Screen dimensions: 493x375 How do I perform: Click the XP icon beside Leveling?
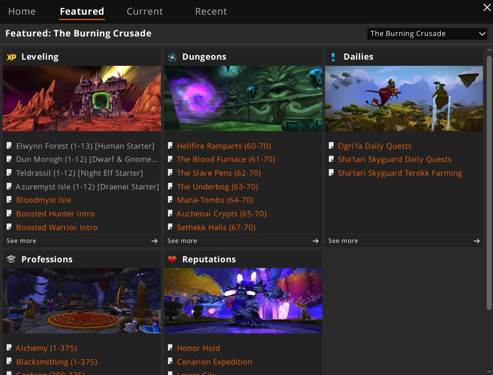pos(11,57)
